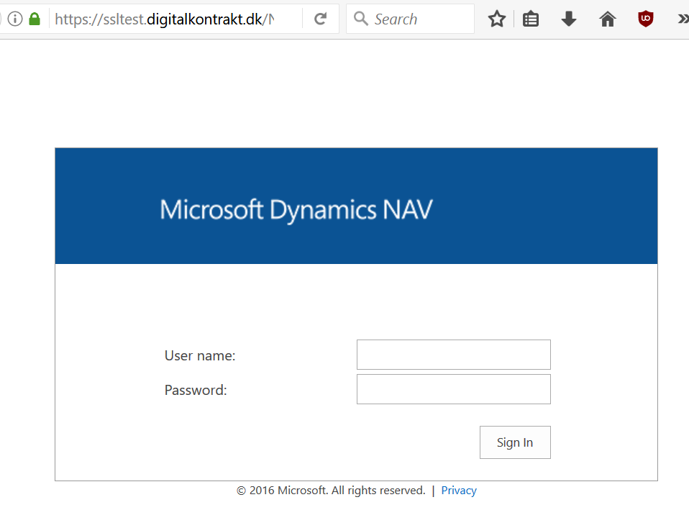Click the User name field
689x510 pixels.
coord(454,355)
